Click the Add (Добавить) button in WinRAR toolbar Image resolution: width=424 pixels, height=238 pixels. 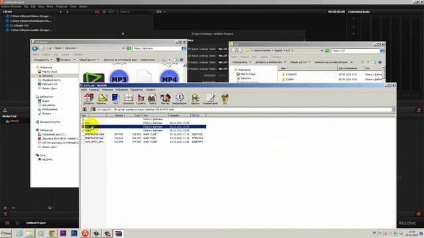(88, 99)
